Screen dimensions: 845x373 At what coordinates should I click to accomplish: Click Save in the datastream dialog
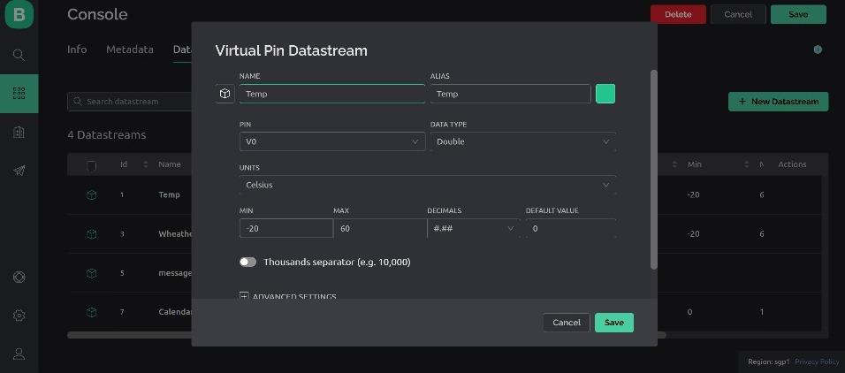[613, 323]
